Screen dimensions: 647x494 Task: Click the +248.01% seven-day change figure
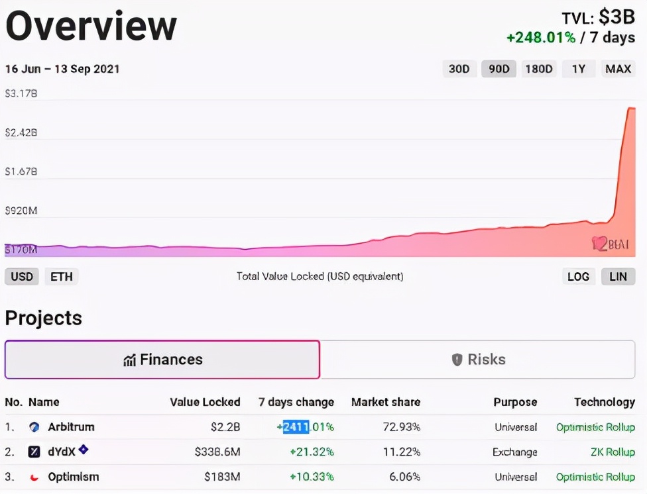point(541,38)
